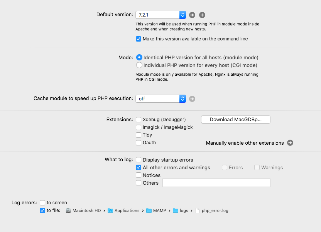Click the Macintosh HD drive icon in path

(x=68, y=210)
